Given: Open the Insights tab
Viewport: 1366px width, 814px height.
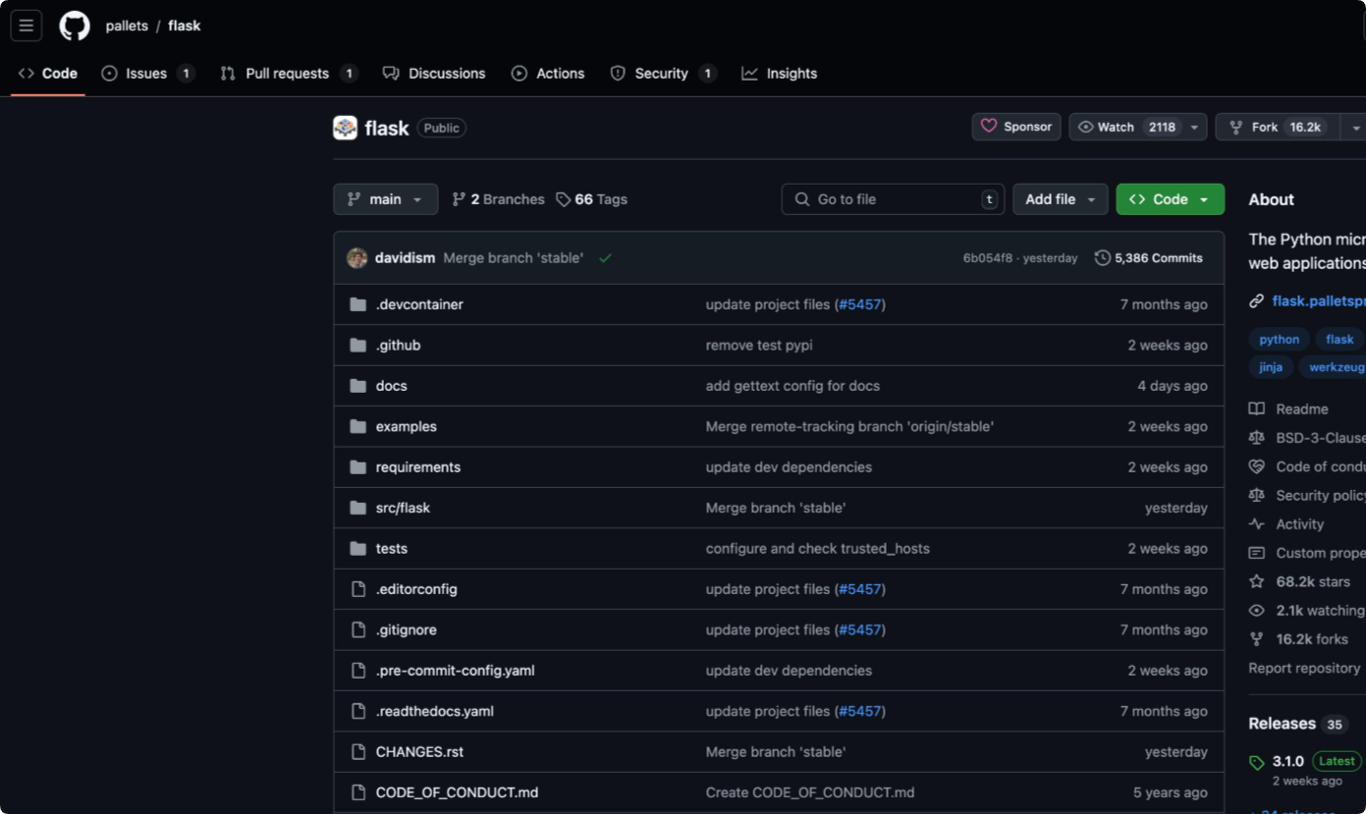Looking at the screenshot, I should (780, 74).
